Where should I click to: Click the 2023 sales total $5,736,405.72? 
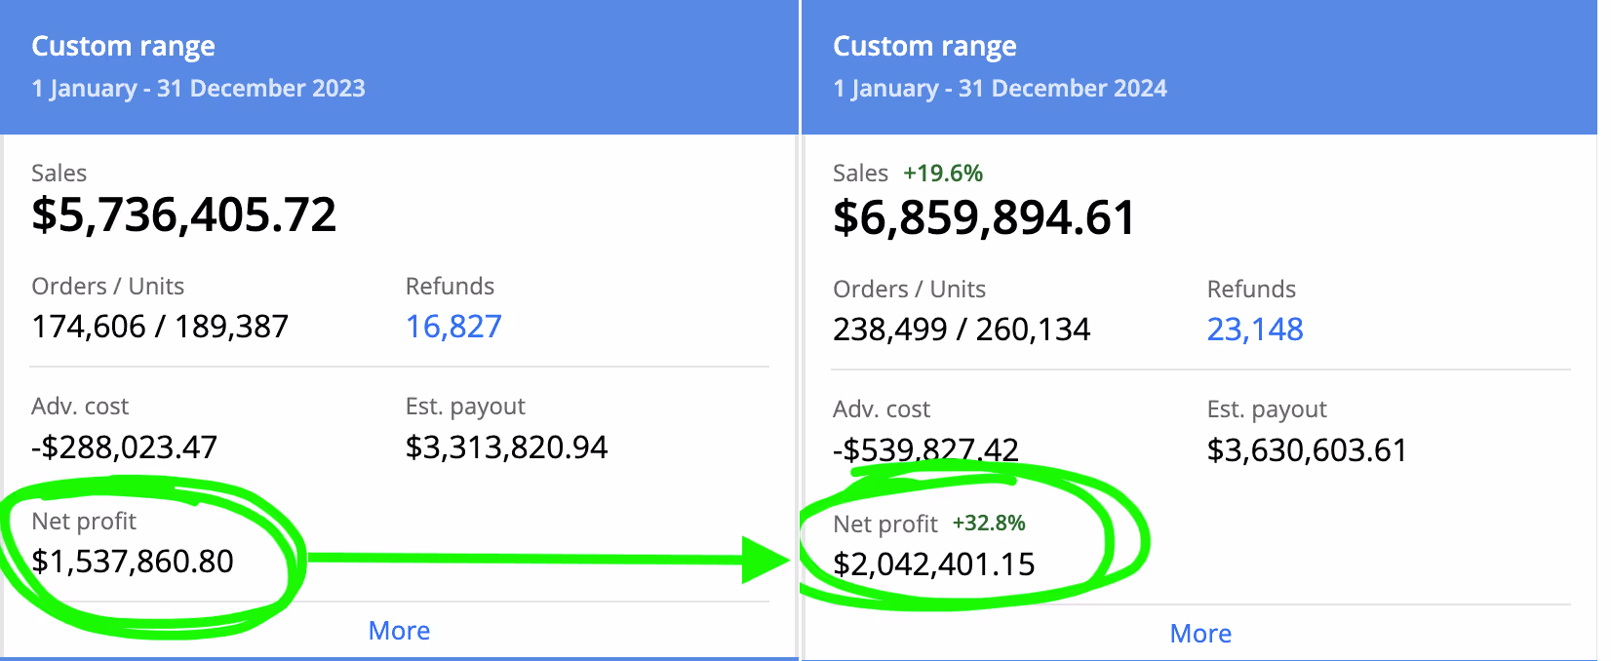[x=184, y=214]
